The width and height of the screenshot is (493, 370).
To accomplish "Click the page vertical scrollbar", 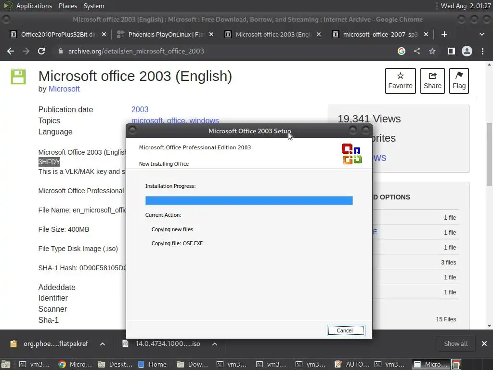I will point(489,154).
